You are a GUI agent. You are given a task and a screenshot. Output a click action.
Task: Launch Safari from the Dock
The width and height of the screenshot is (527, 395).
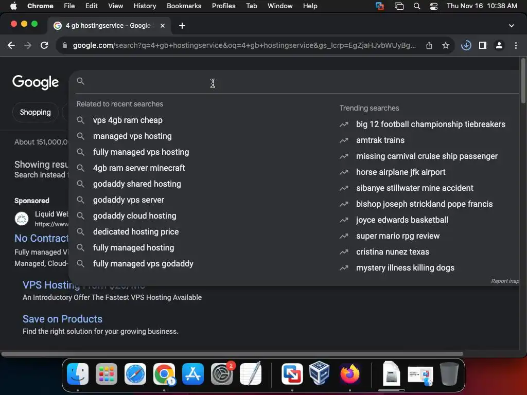[x=135, y=374]
